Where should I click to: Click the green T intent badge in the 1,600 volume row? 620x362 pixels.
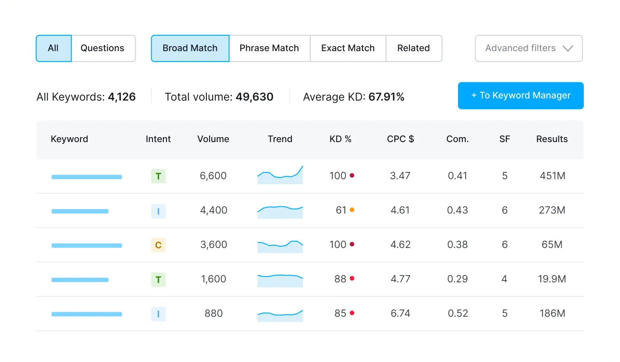click(x=158, y=280)
